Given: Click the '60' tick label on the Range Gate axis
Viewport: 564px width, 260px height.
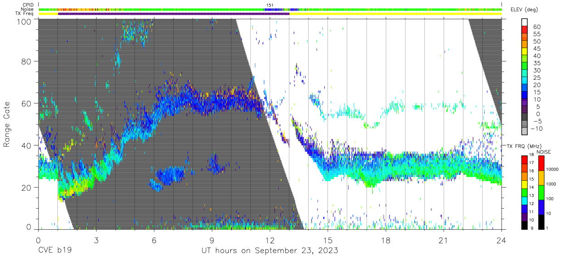Looking at the screenshot, I should (x=26, y=104).
